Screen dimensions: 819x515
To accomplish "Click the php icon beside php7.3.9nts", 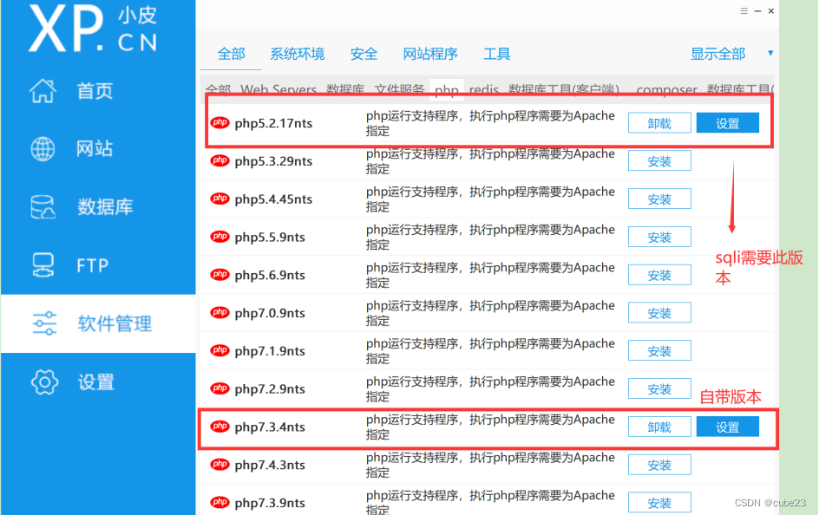I will 219,503.
